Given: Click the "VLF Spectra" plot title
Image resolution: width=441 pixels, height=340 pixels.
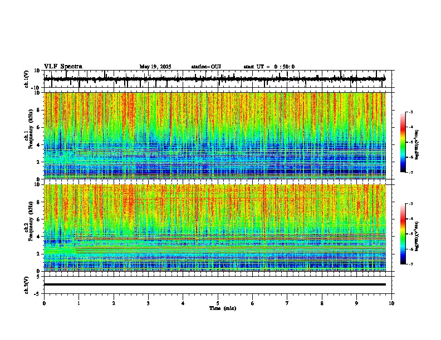Looking at the screenshot, I should [x=63, y=67].
